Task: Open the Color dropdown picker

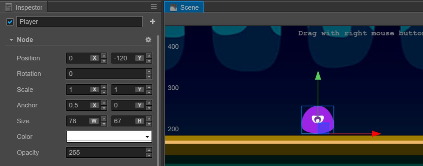Action: tap(147, 137)
